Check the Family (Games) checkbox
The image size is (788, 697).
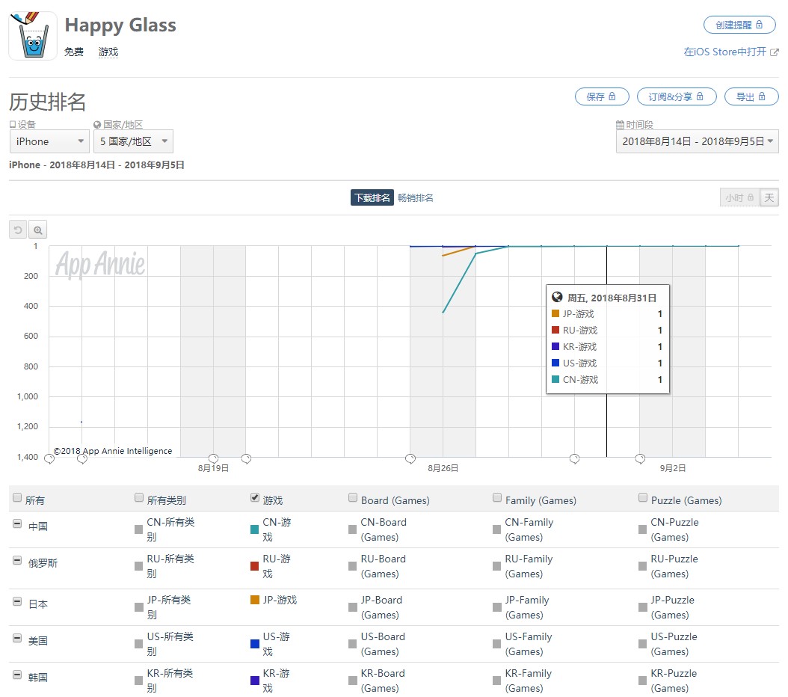[x=497, y=498]
